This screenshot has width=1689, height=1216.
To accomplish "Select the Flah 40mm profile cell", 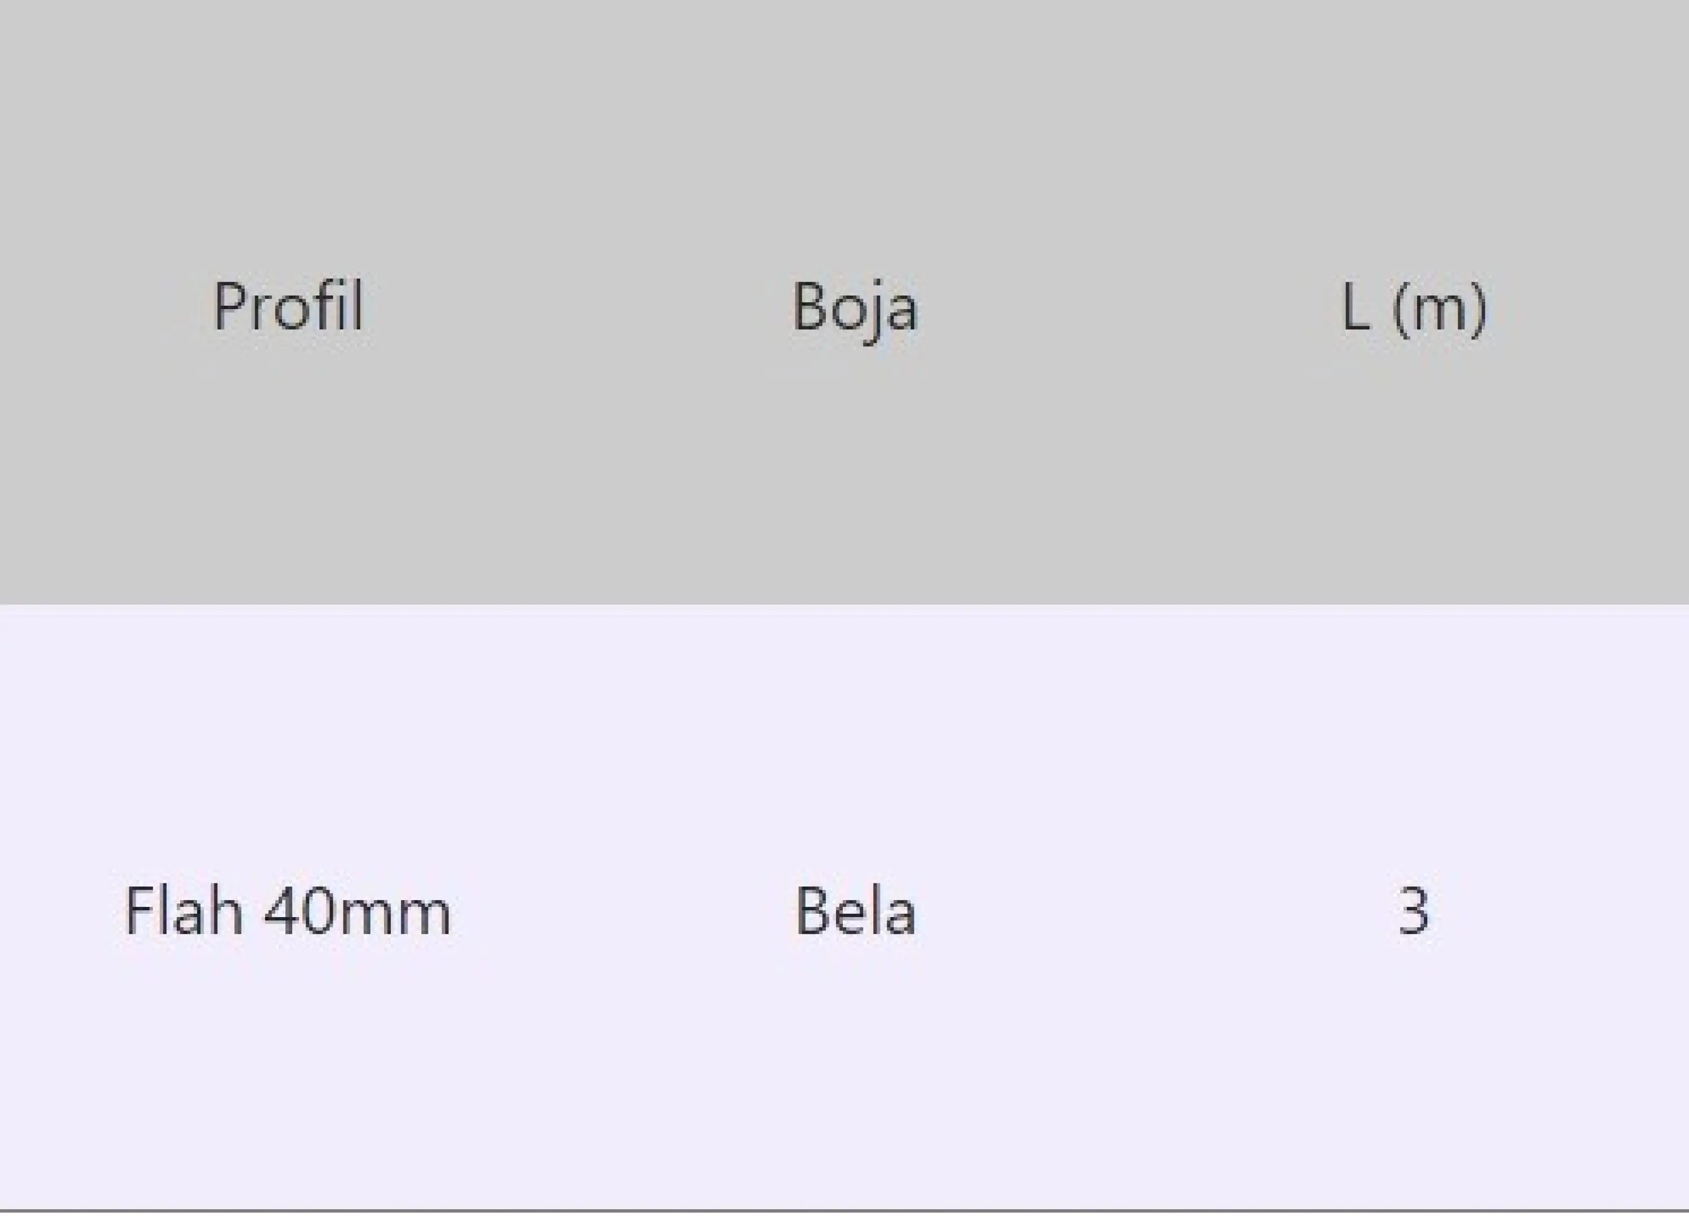I will coord(288,910).
